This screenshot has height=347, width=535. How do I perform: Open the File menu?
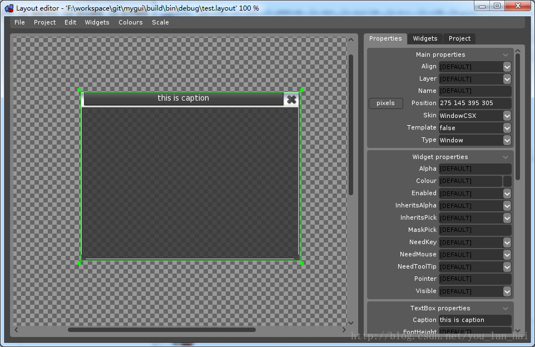19,22
